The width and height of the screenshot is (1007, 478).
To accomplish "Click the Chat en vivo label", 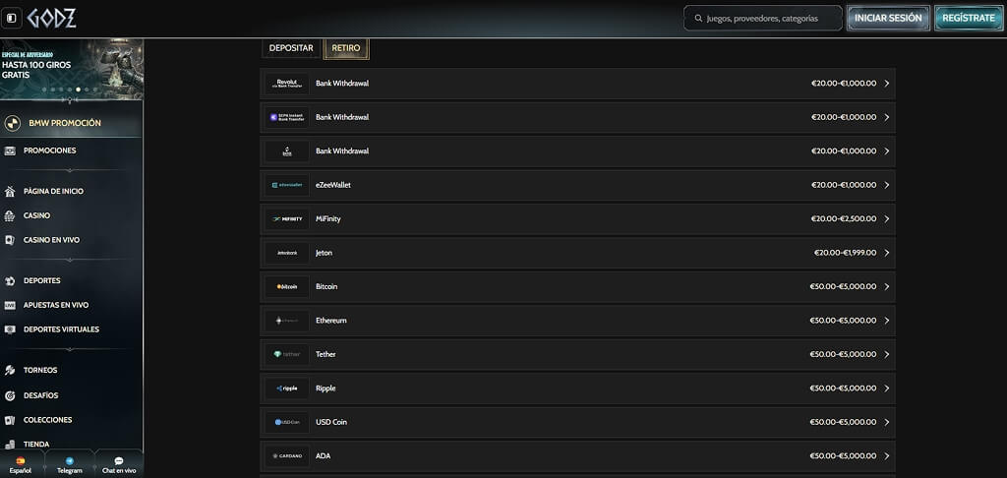I will coord(119,471).
